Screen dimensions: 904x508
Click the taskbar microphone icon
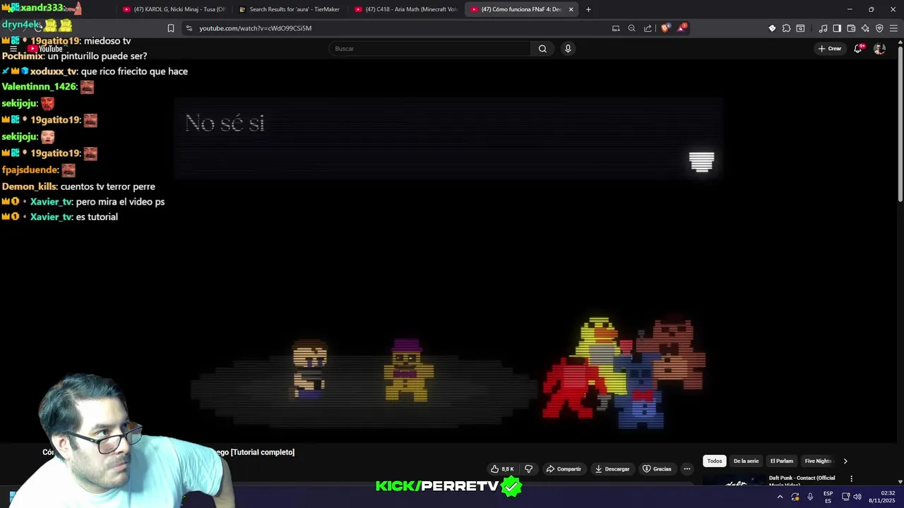coord(810,497)
